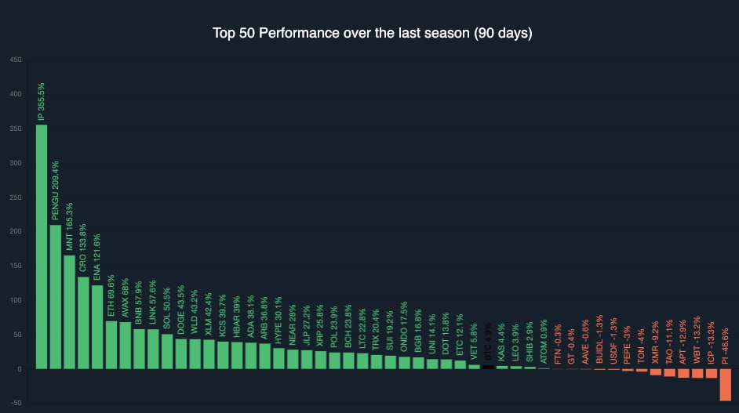Select the DOGE 43.5% bar

tap(180, 353)
